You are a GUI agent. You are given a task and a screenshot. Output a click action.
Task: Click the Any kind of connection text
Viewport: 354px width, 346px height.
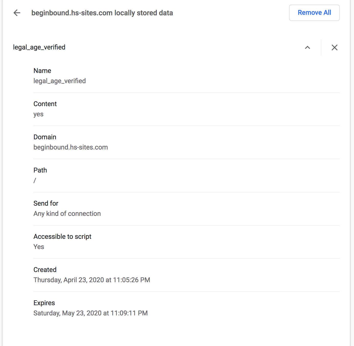click(67, 214)
